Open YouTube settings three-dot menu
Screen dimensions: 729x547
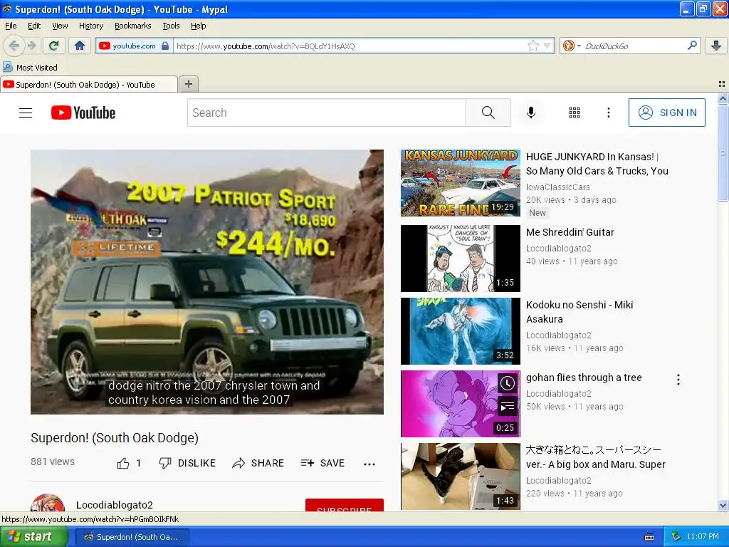point(608,113)
